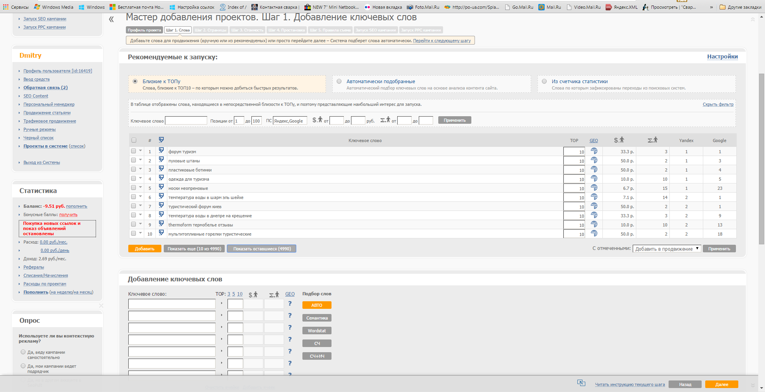Show more bookmarks with the chevron overflow button
The width and height of the screenshot is (765, 392).
(711, 7)
